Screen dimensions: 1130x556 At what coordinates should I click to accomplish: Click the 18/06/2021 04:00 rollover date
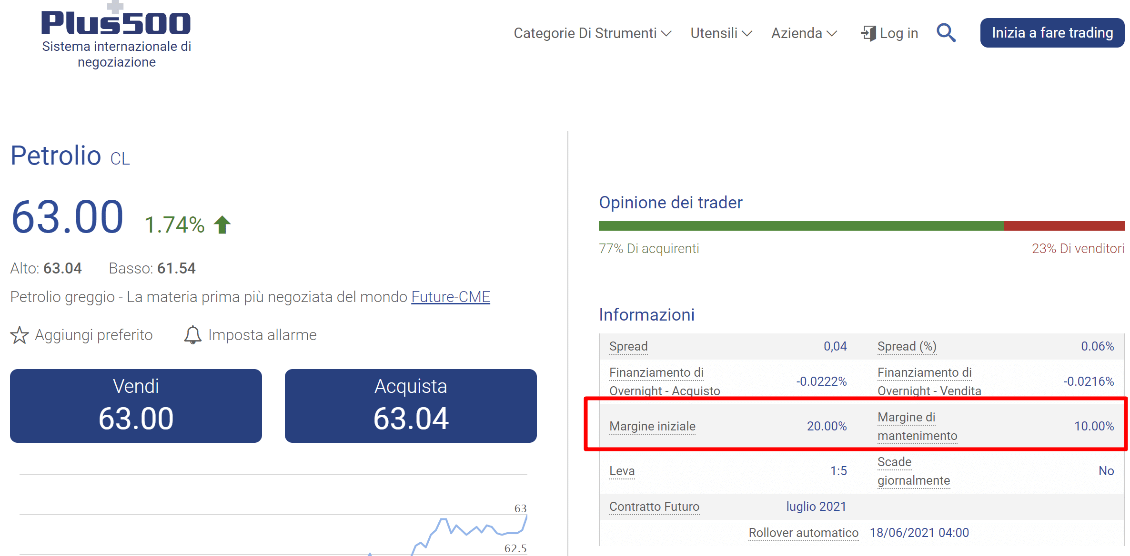[919, 533]
